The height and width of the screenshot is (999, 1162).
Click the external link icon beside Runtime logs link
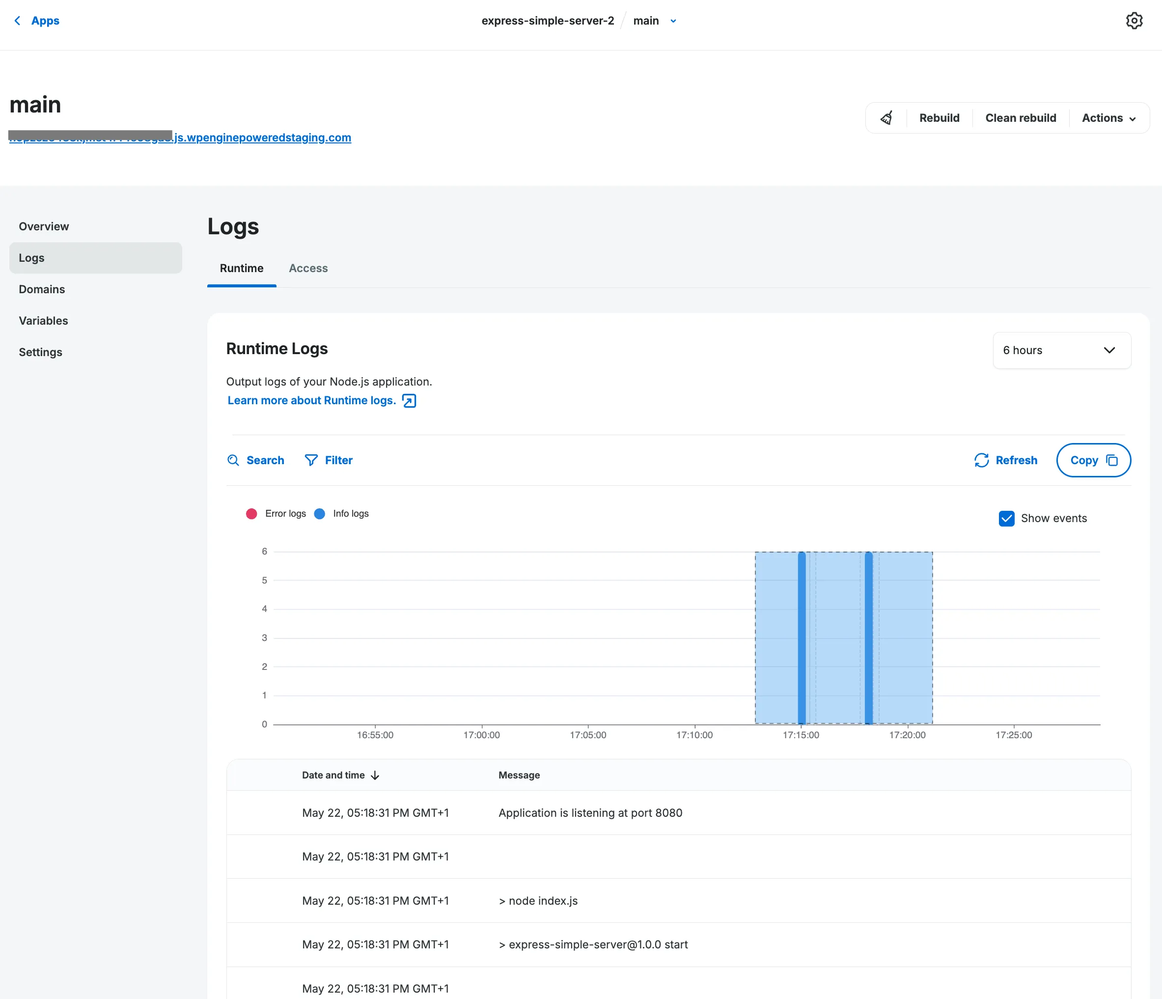coord(410,400)
